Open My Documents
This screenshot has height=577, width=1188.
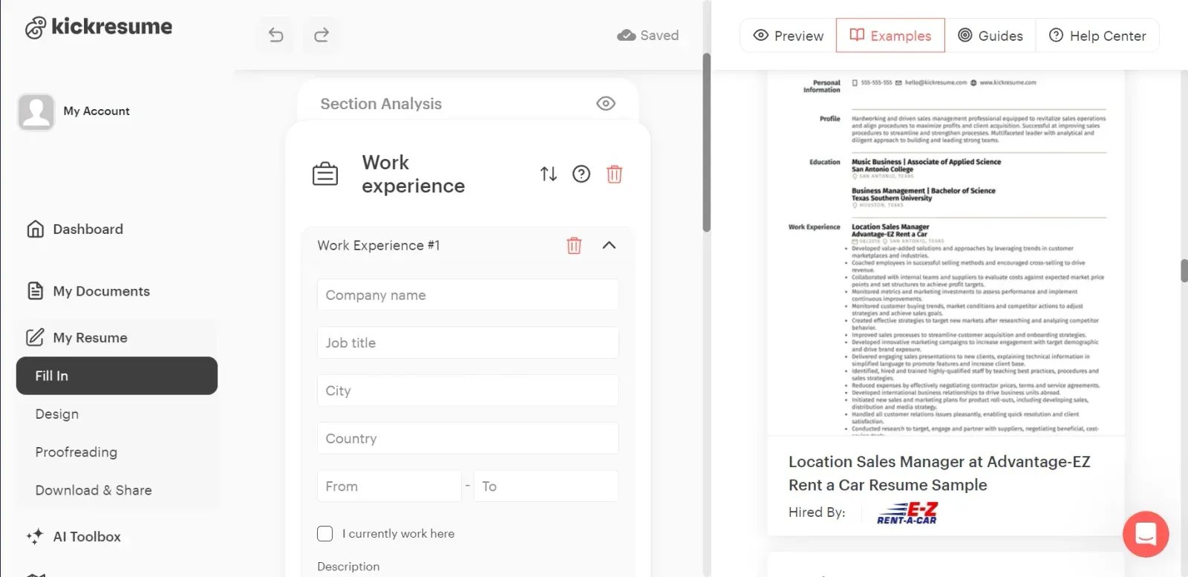point(101,291)
